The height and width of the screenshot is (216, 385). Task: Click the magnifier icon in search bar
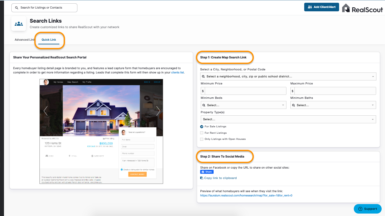[17, 8]
